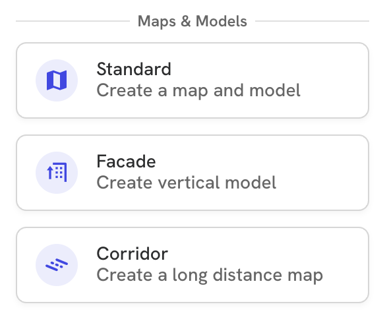Click "Create a map and model" description

[x=198, y=90]
